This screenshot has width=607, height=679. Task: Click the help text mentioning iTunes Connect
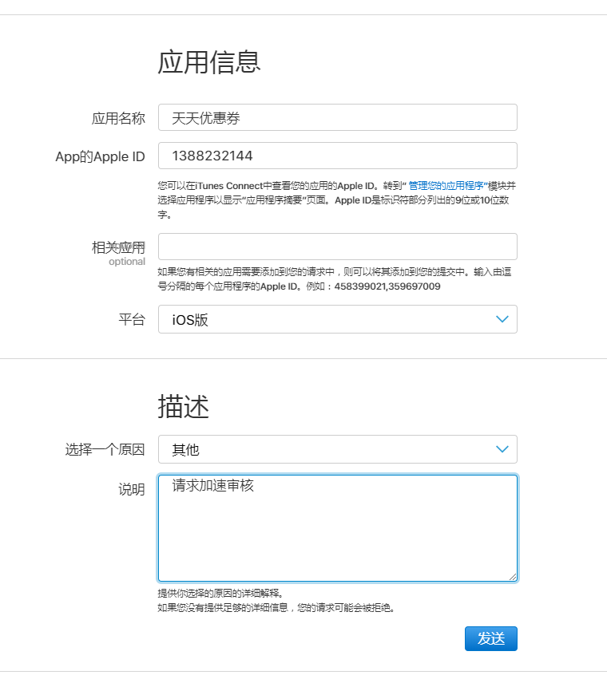pyautogui.click(x=337, y=199)
